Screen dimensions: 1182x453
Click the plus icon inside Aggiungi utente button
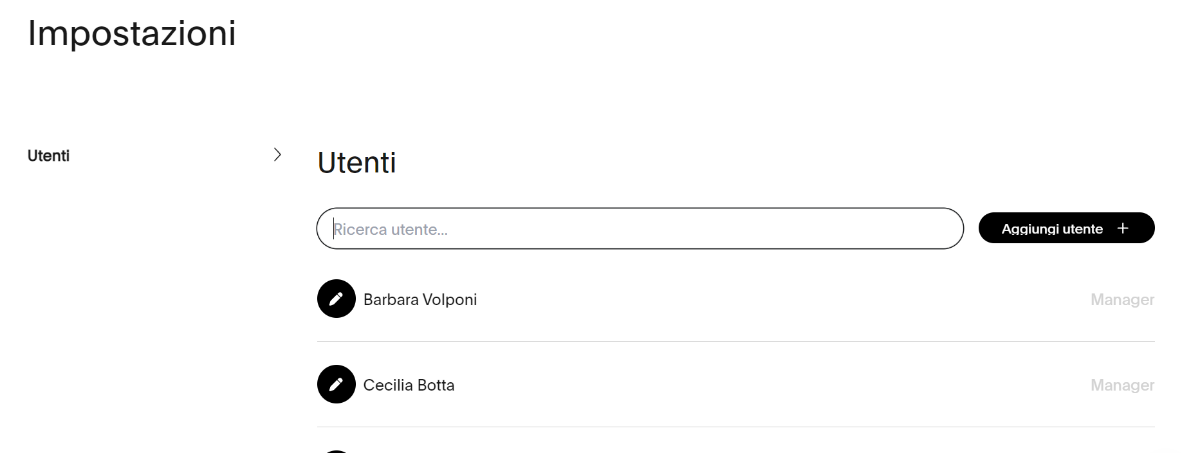click(x=1123, y=228)
